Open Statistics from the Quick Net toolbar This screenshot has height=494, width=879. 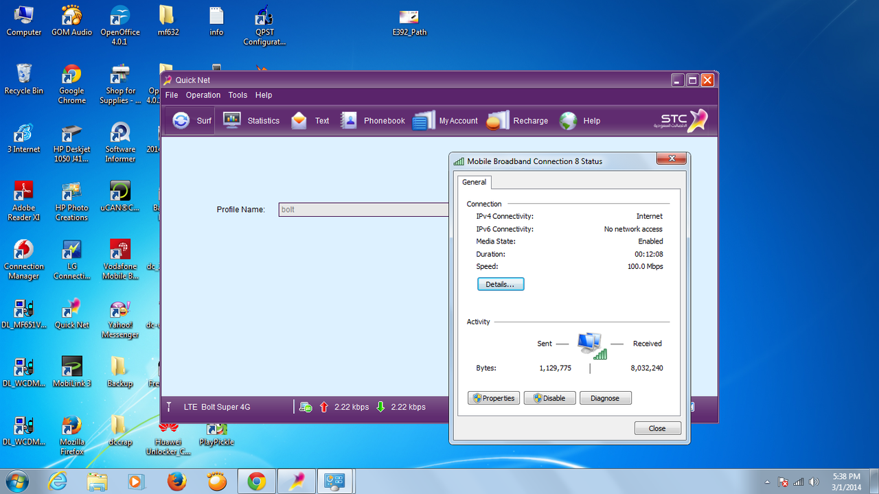point(251,121)
